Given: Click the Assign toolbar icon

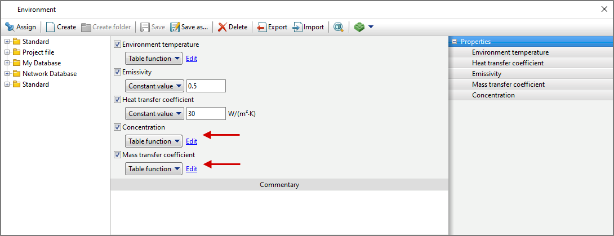Looking at the screenshot, I should pos(10,27).
